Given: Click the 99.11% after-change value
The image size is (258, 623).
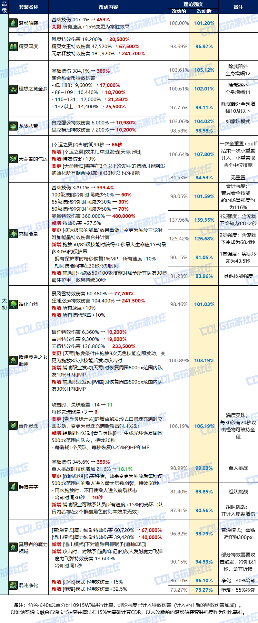Looking at the screenshot, I should (204, 107).
